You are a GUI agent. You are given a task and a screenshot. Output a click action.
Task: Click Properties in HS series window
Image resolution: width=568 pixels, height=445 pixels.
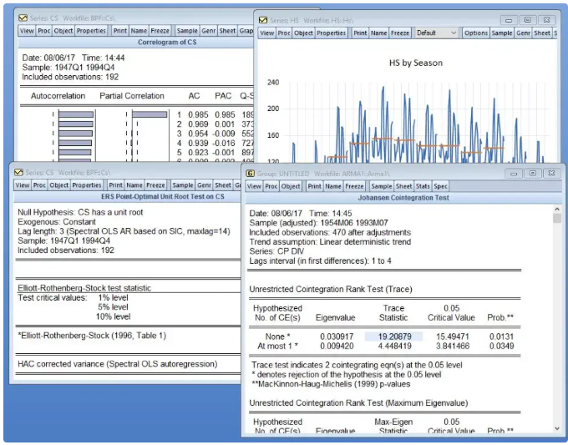click(331, 33)
